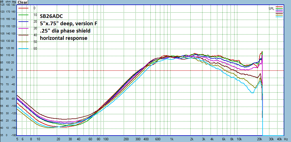Click the 600 frequency axis label
The width and height of the screenshot is (291, 142).
[157, 139]
